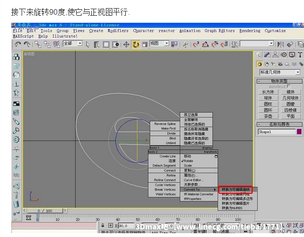Switch to the Utilities hammer tab
Image resolution: width=304 pixels, height=237 pixels.
coord(300,55)
